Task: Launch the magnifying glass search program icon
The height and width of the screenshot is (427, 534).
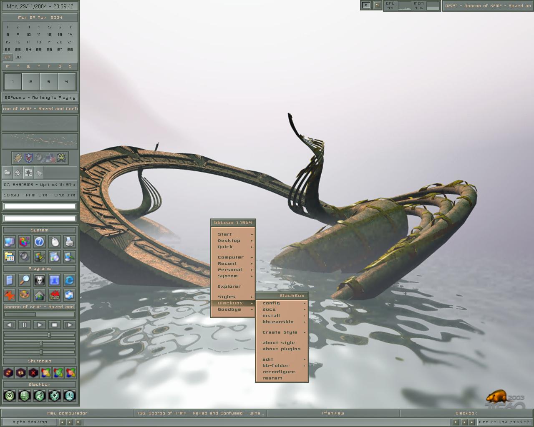Action: (x=25, y=280)
